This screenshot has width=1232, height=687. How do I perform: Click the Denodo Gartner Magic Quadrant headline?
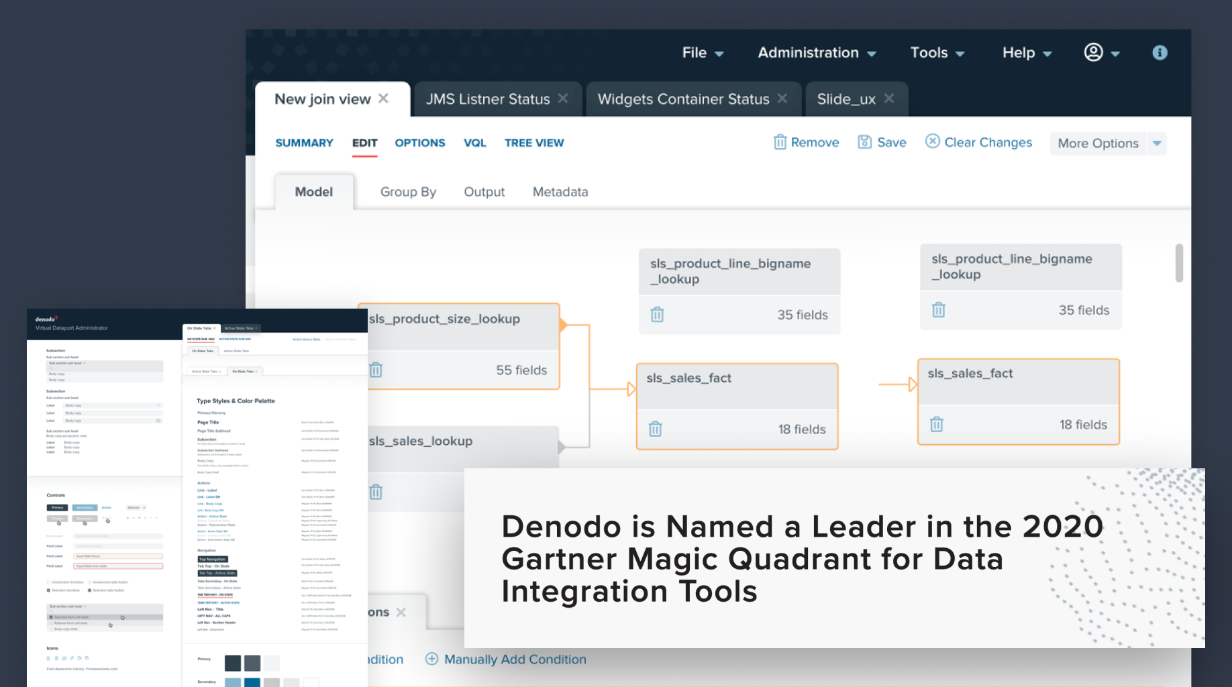click(x=802, y=559)
